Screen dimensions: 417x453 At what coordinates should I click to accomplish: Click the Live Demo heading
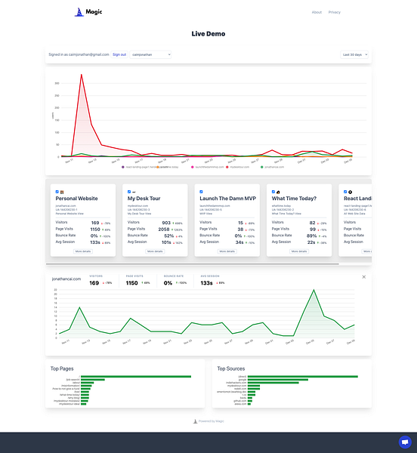pyautogui.click(x=208, y=34)
